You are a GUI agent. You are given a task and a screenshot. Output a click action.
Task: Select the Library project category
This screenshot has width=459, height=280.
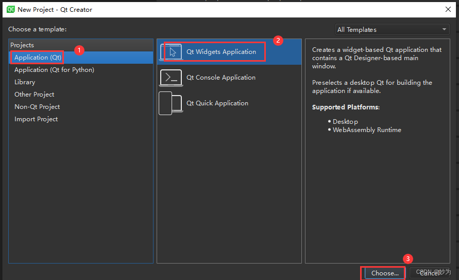coord(81,82)
